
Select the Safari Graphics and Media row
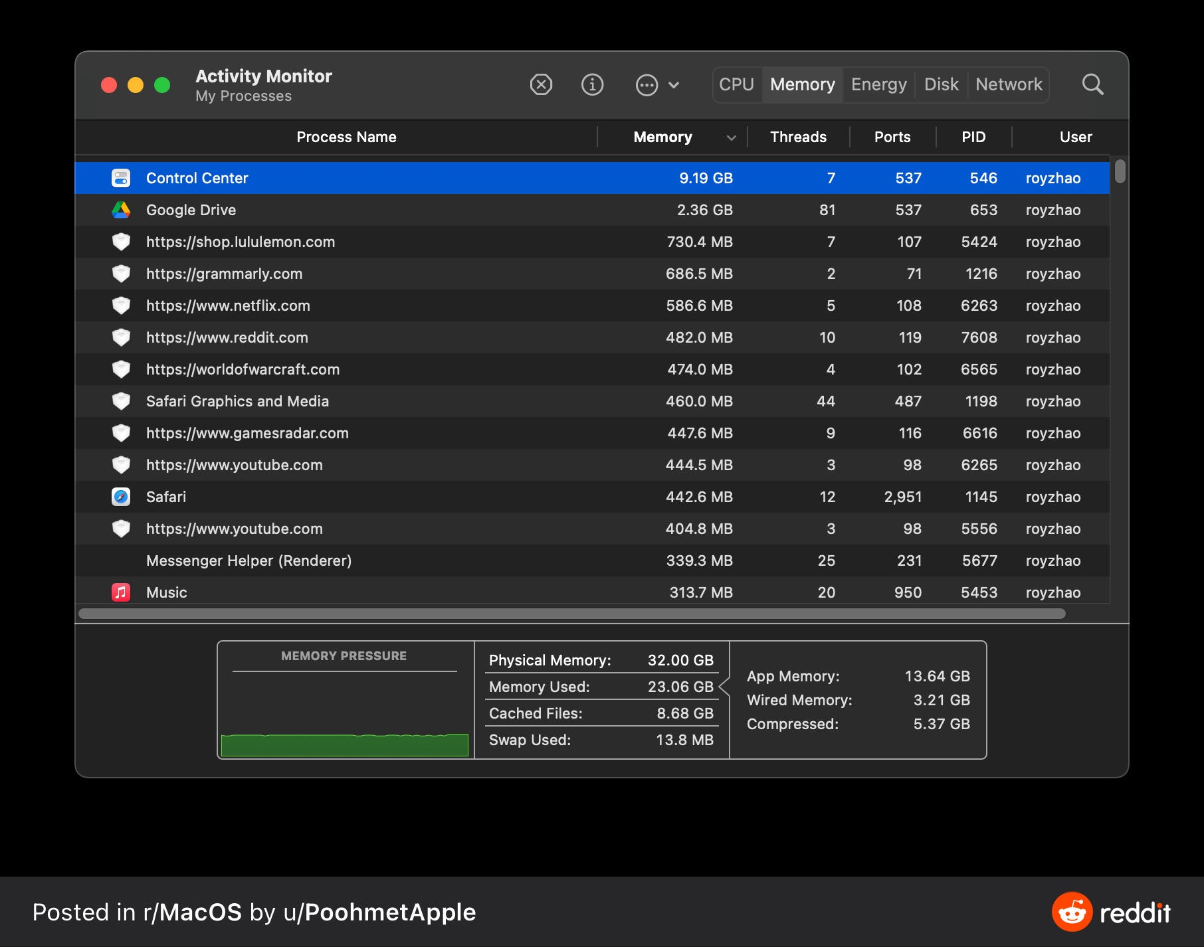tap(593, 401)
